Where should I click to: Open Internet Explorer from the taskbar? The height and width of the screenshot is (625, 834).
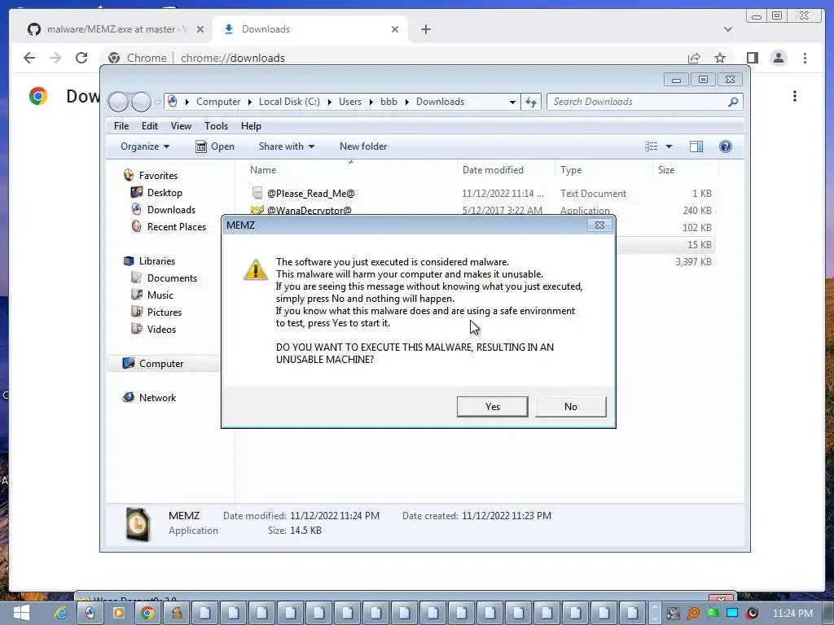61,613
